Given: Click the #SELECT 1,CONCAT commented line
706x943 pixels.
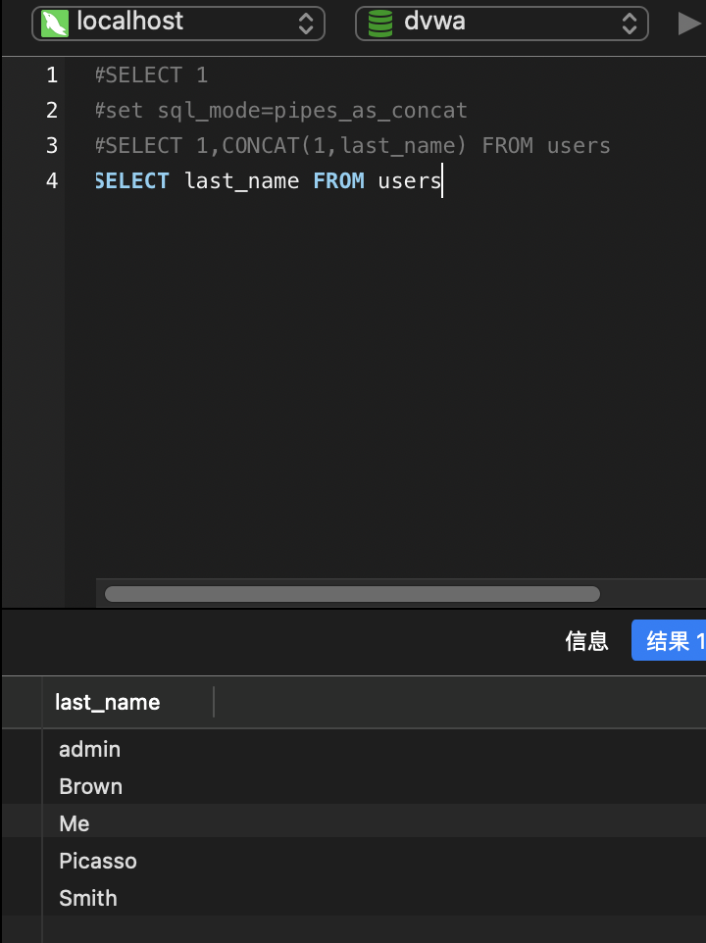Looking at the screenshot, I should 353,146.
